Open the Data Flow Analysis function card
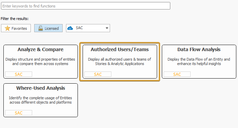238x128 pixels. [199, 62]
